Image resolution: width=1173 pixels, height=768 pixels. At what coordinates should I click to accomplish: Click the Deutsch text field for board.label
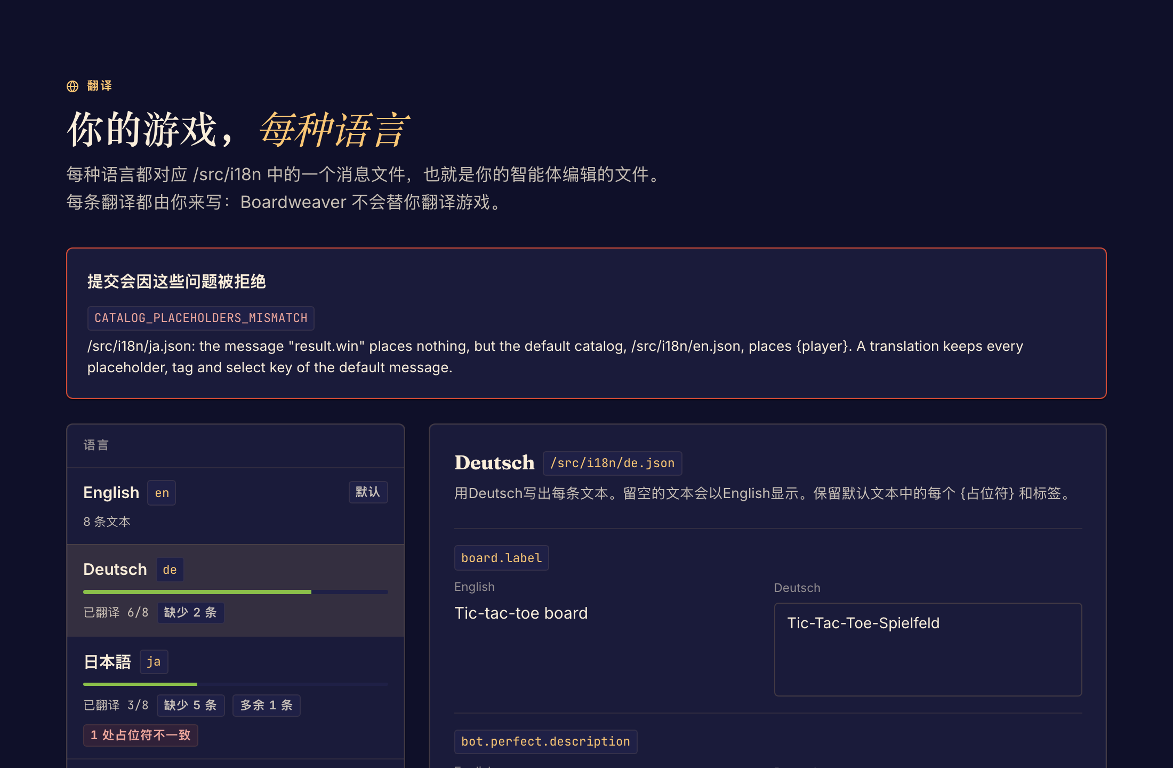tap(928, 649)
